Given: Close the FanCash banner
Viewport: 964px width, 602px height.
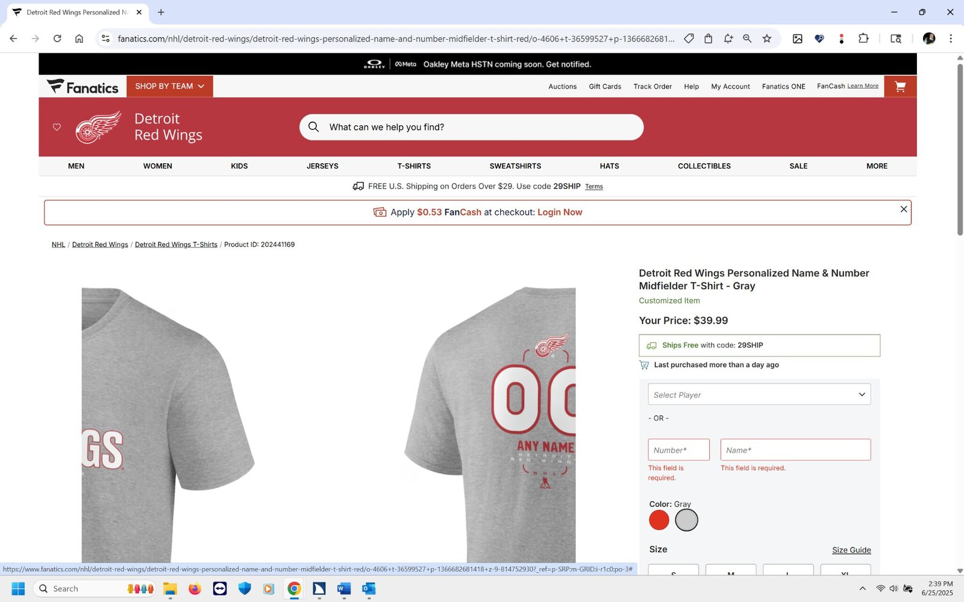Looking at the screenshot, I should point(903,209).
